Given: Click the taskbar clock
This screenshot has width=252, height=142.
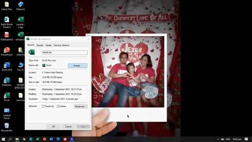Looking at the screenshot, I should pos(237,139).
